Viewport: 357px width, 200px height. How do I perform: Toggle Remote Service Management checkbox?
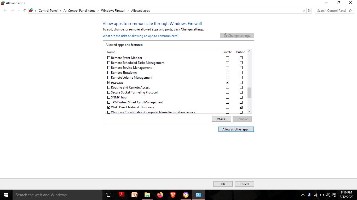click(109, 68)
